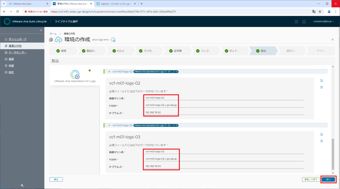Delete the vcf-m01-logs-03 node via trash icon
This screenshot has height=189, width=340.
[321, 141]
